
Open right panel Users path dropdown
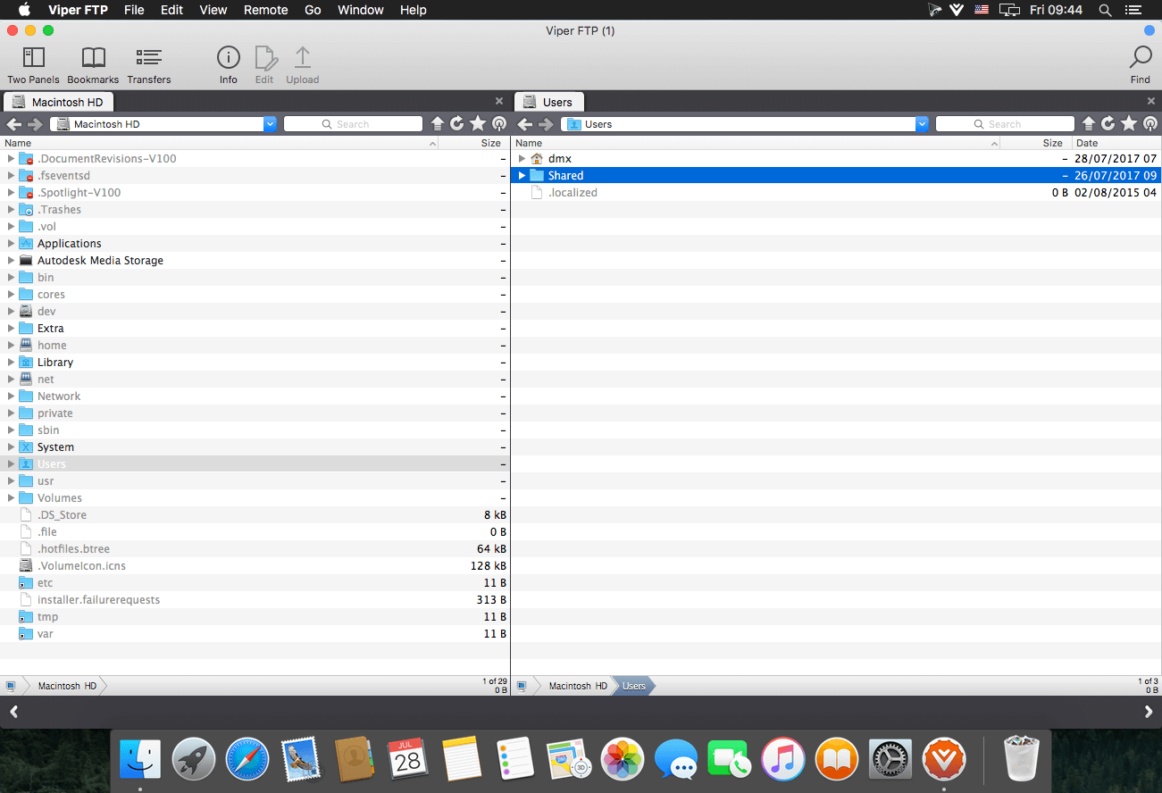tap(922, 124)
